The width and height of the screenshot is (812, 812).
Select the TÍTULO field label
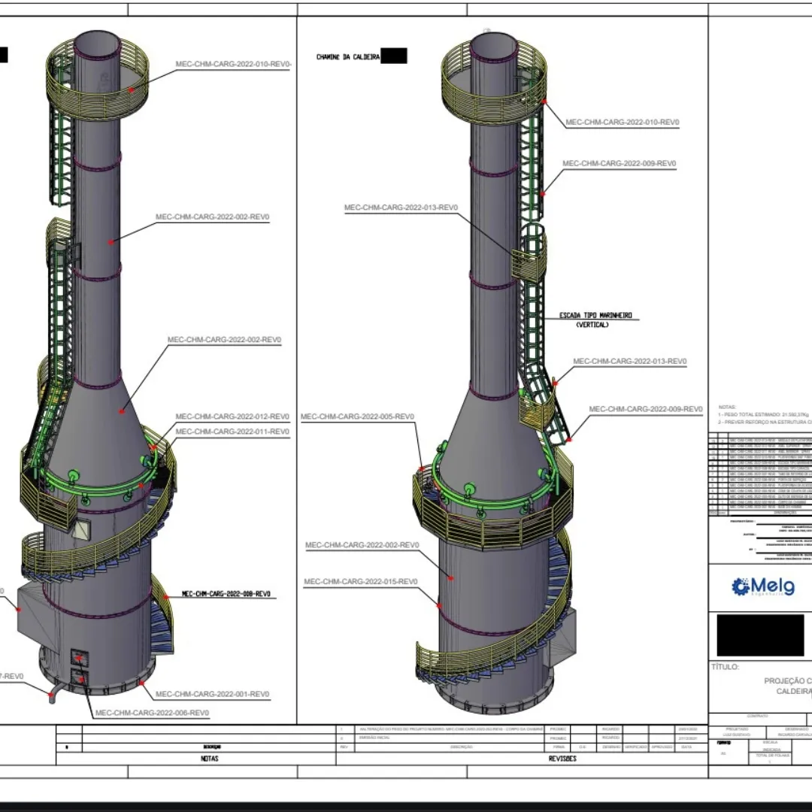725,667
